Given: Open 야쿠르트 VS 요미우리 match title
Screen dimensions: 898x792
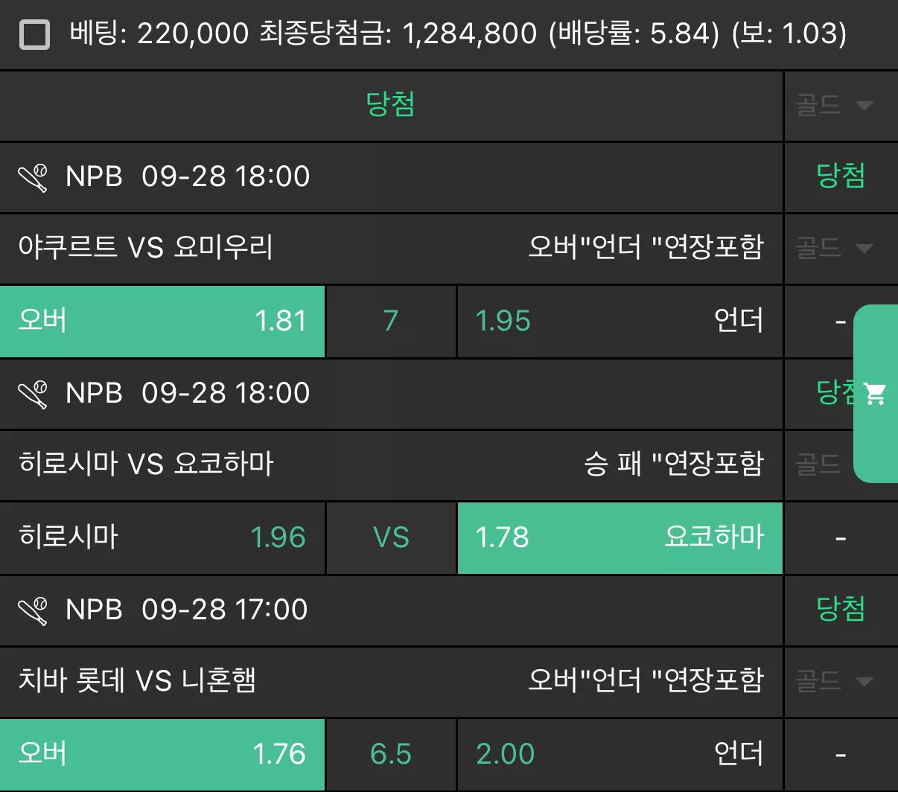Looking at the screenshot, I should tap(146, 247).
